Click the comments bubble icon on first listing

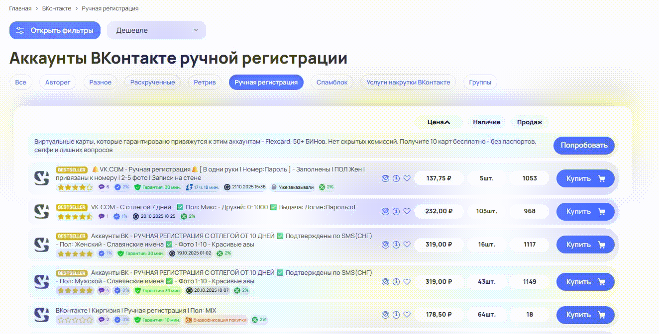pyautogui.click(x=102, y=187)
